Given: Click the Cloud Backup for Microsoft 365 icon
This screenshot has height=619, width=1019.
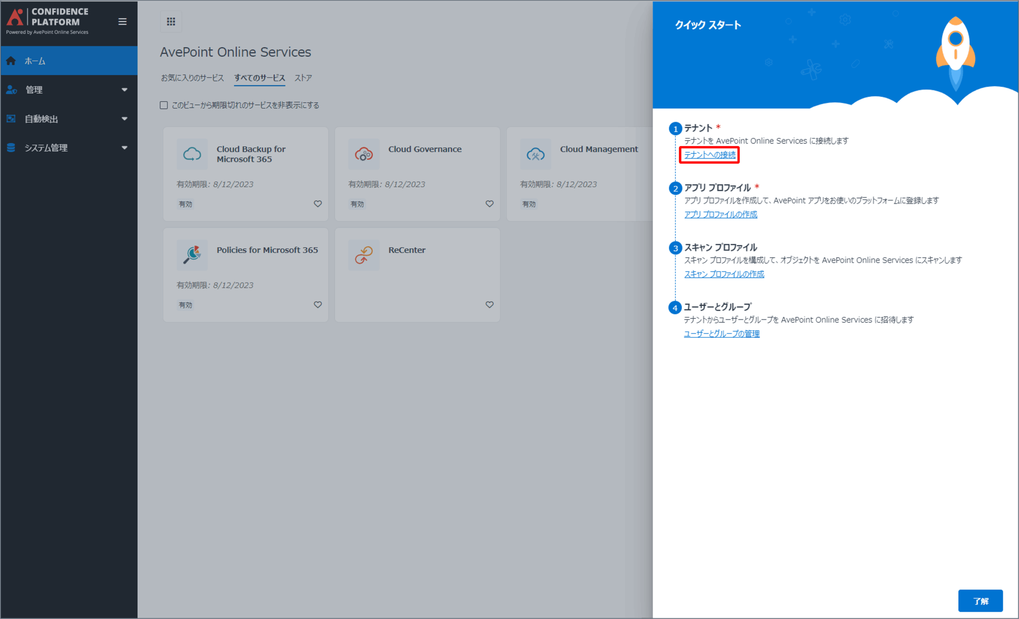Looking at the screenshot, I should tap(192, 154).
